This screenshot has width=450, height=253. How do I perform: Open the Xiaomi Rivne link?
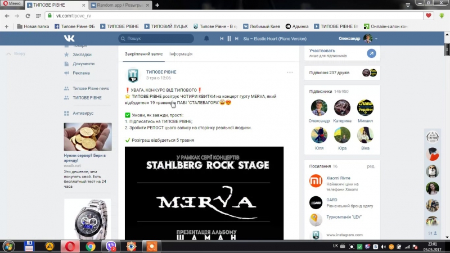point(338,178)
